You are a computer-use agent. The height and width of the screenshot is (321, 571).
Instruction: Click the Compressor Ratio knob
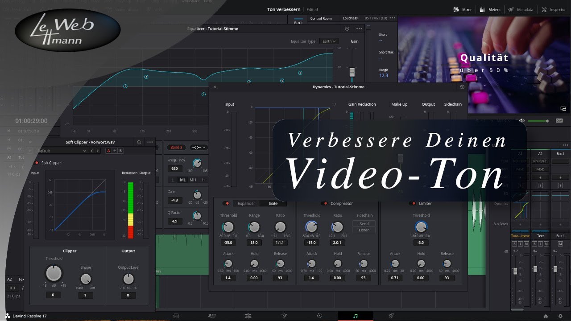click(x=338, y=227)
